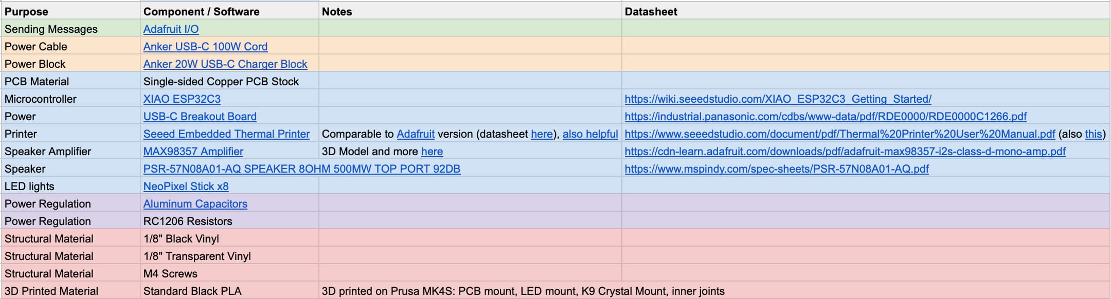Image resolution: width=1111 pixels, height=299 pixels.
Task: Open the Adafruit I/O link
Action: tap(171, 29)
